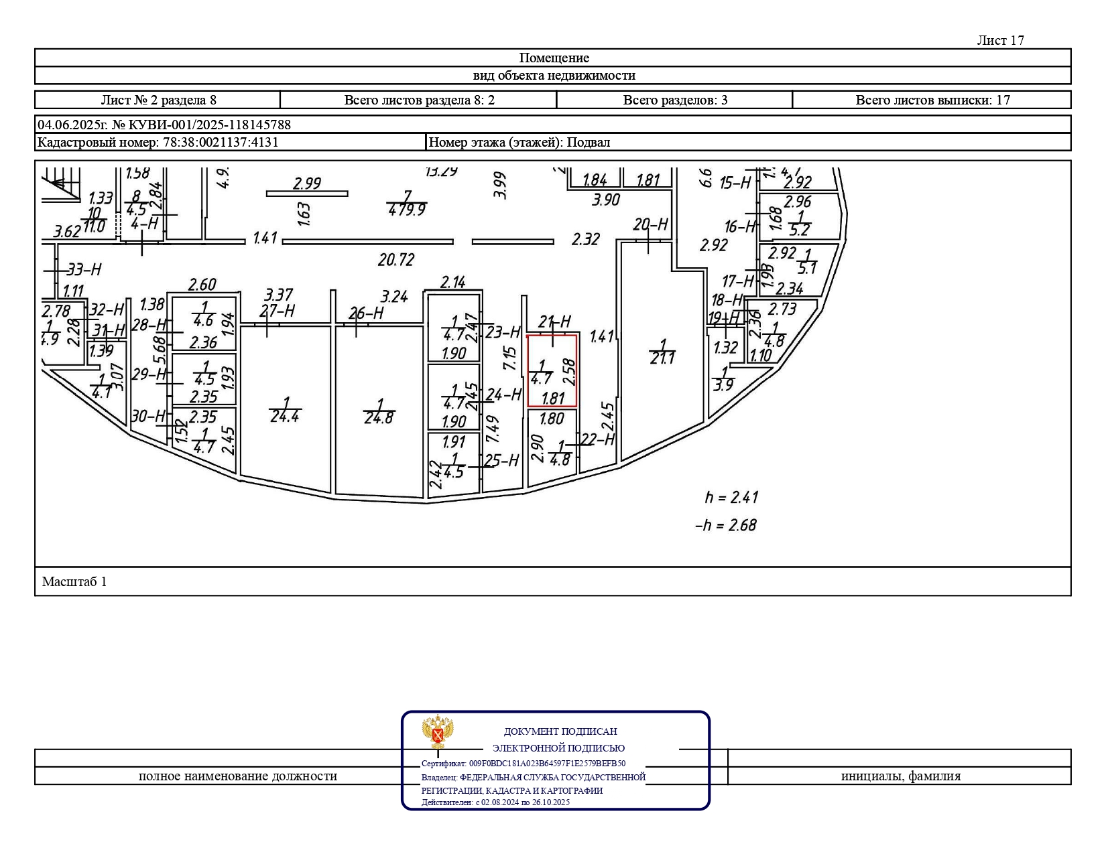Click the room label "24-Н"
The image size is (1106, 854).
pos(503,394)
